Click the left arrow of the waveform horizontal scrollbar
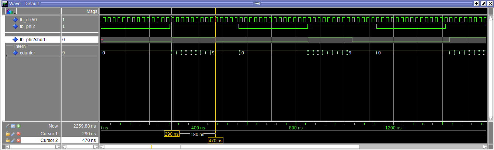 coord(102,147)
